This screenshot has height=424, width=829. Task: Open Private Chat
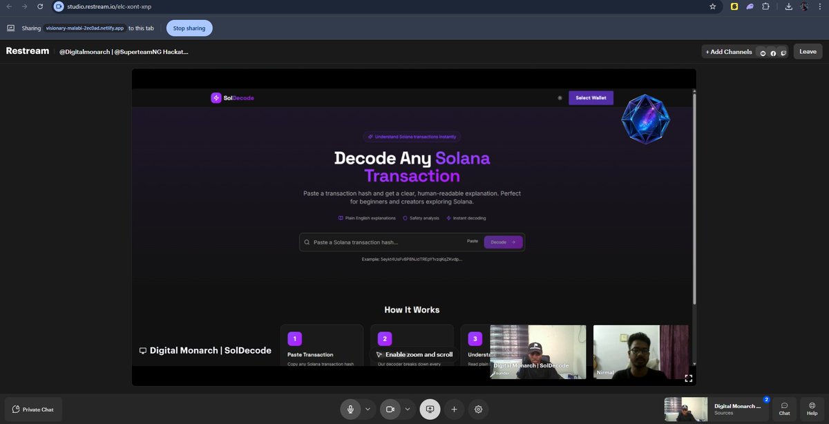pyautogui.click(x=34, y=409)
